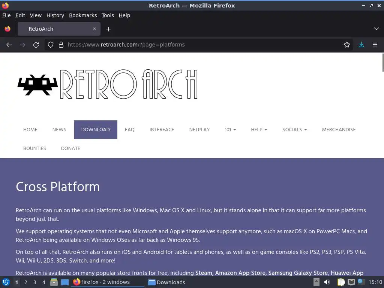The width and height of the screenshot is (384, 288).
Task: Bookmark this page with the star icon
Action: (347, 45)
